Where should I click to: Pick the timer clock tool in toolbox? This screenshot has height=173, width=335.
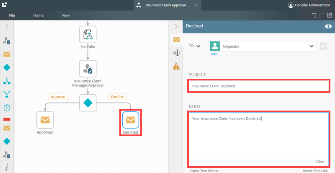tap(7, 107)
